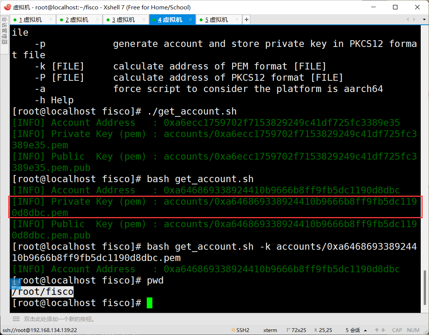
Task: Click the SSH2 lock icon in status bar
Action: point(233,330)
